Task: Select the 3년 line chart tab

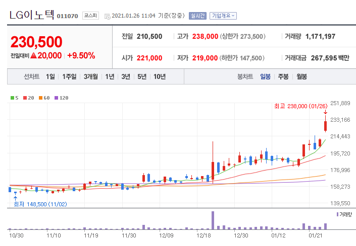Action: click(126, 76)
